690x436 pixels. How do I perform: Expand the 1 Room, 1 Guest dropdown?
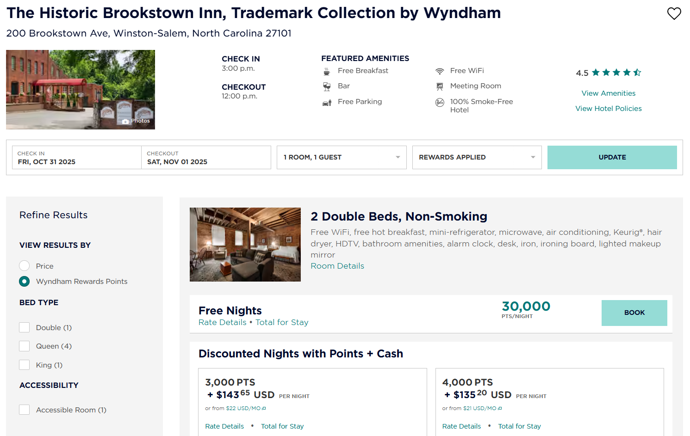(342, 158)
